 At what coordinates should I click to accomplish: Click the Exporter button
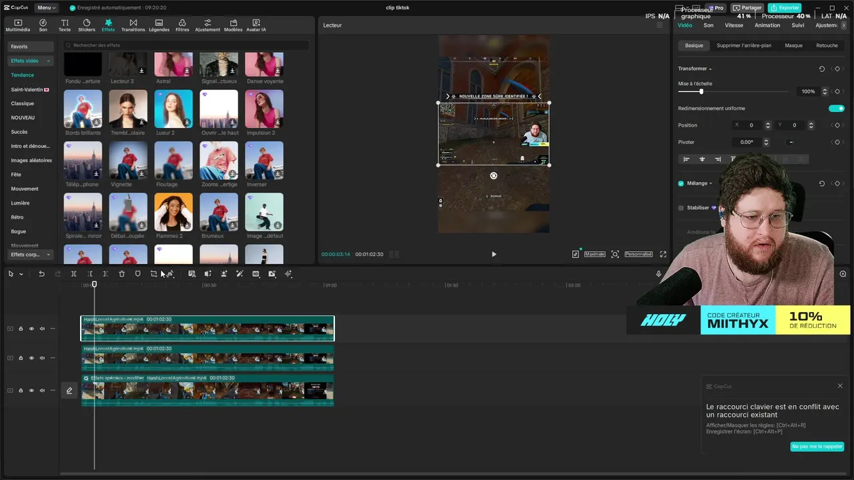click(x=785, y=8)
